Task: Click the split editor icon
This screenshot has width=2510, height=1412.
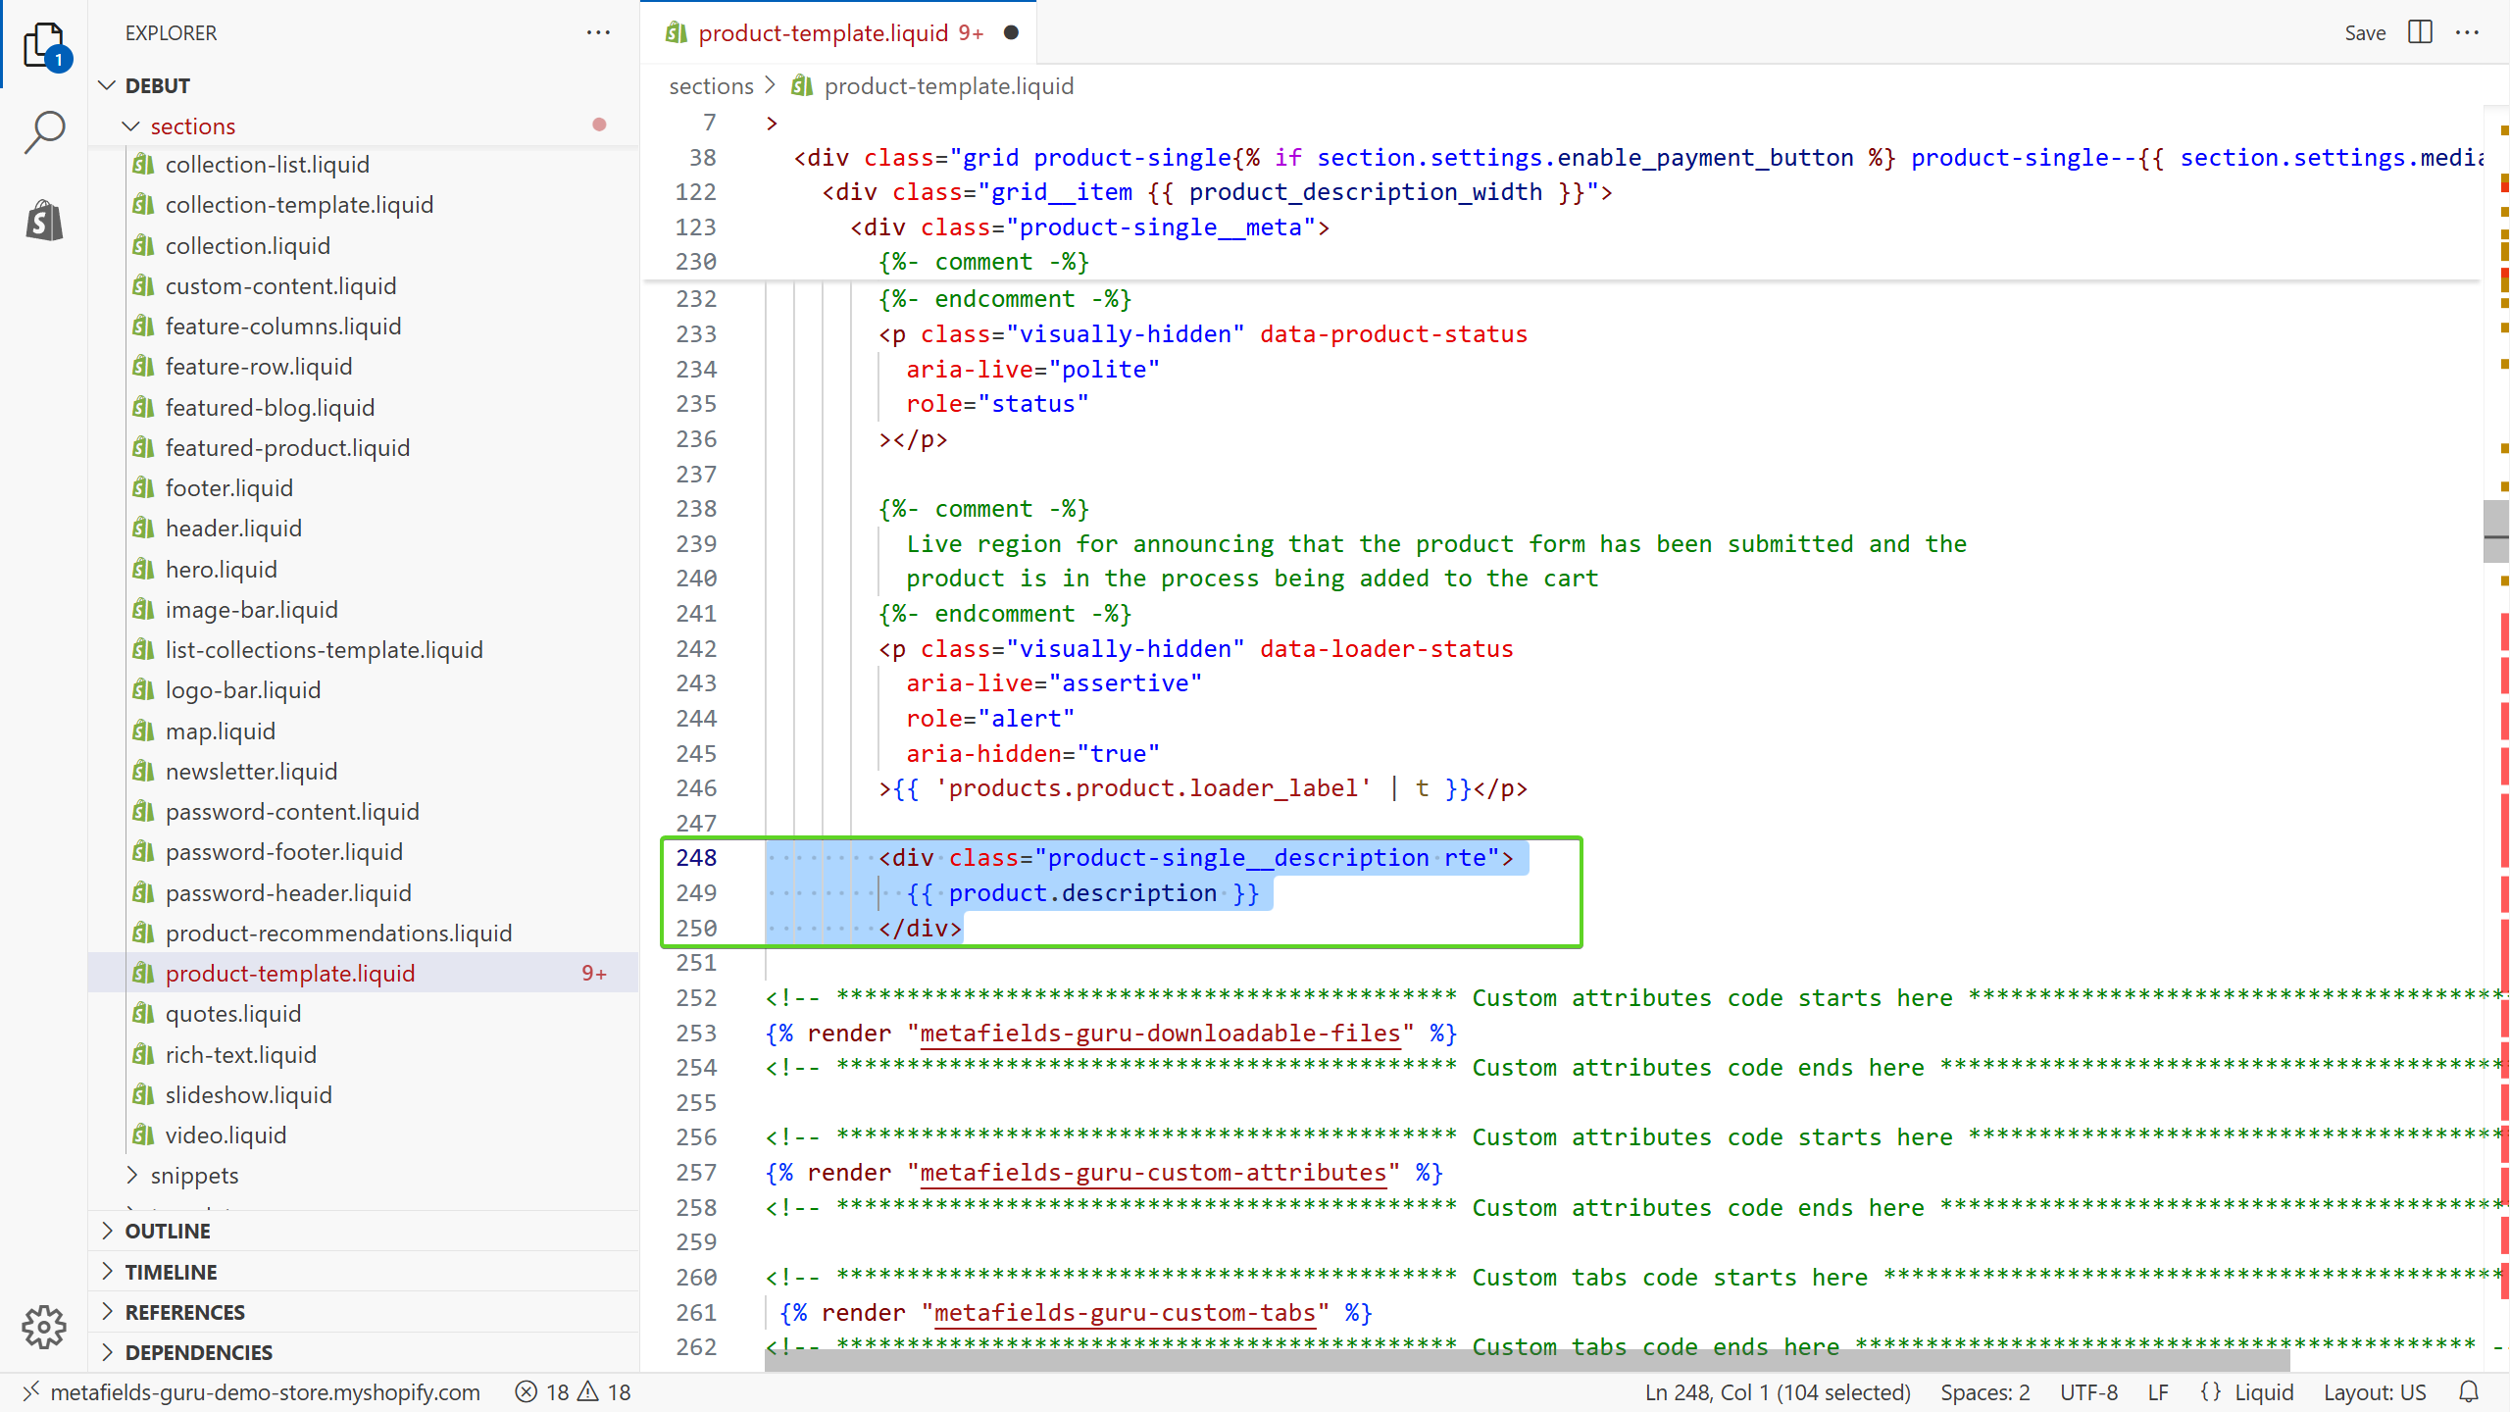Action: point(2420,32)
